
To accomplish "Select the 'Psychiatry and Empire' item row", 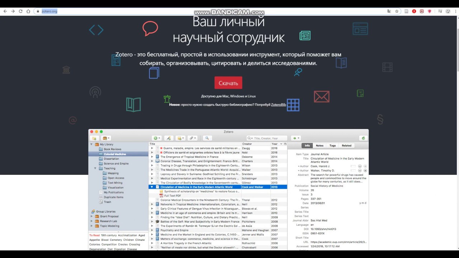I will click(218, 230).
